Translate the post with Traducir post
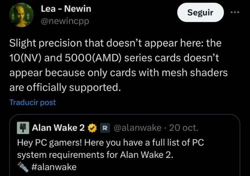Screen dimensions: 250x176 pyautogui.click(x=32, y=102)
